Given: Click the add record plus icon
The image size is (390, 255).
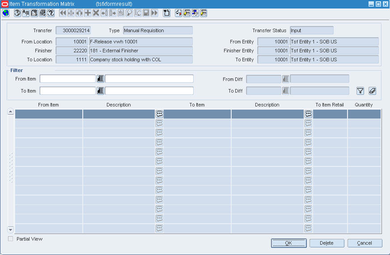Looking at the screenshot, I should 88,13.
